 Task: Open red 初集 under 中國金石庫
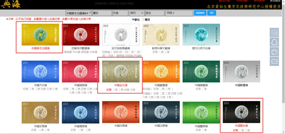109,90
